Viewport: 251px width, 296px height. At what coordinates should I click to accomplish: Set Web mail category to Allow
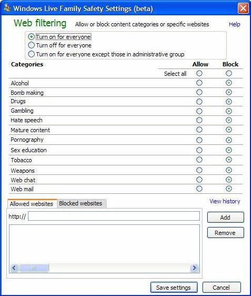pyautogui.click(x=199, y=189)
